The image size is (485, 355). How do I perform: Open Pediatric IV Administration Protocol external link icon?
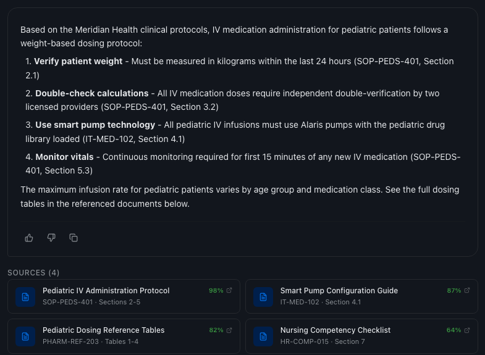[230, 290]
